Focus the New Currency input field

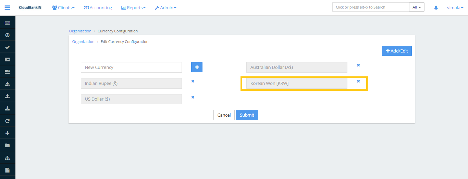tap(131, 67)
